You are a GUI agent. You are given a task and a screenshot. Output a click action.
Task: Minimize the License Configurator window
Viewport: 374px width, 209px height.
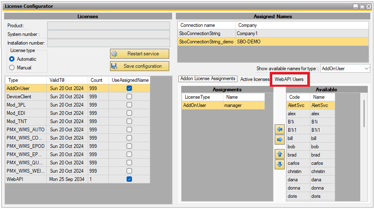356,6
